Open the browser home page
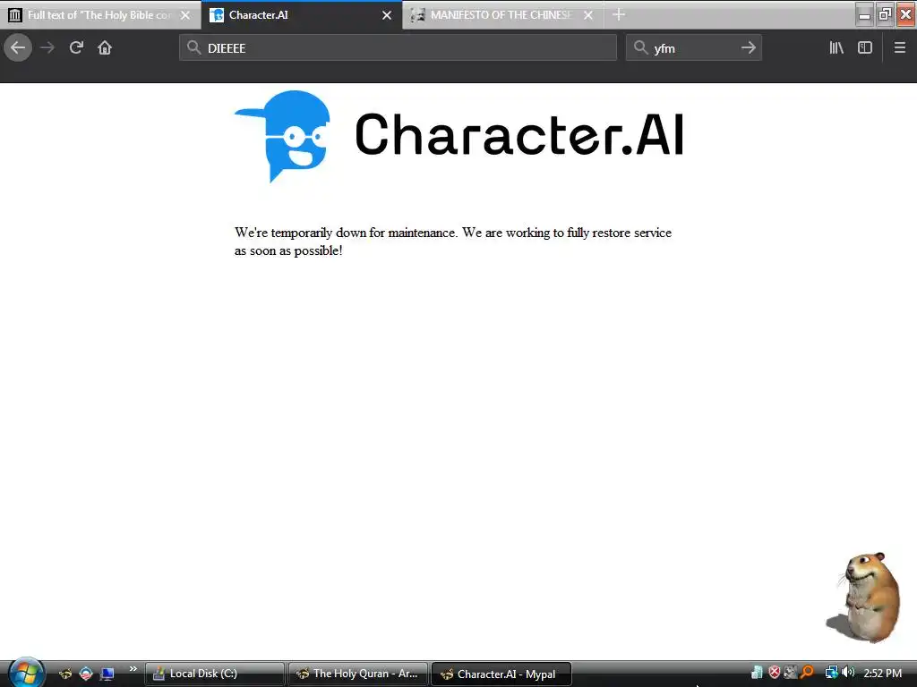917x687 pixels. [105, 47]
